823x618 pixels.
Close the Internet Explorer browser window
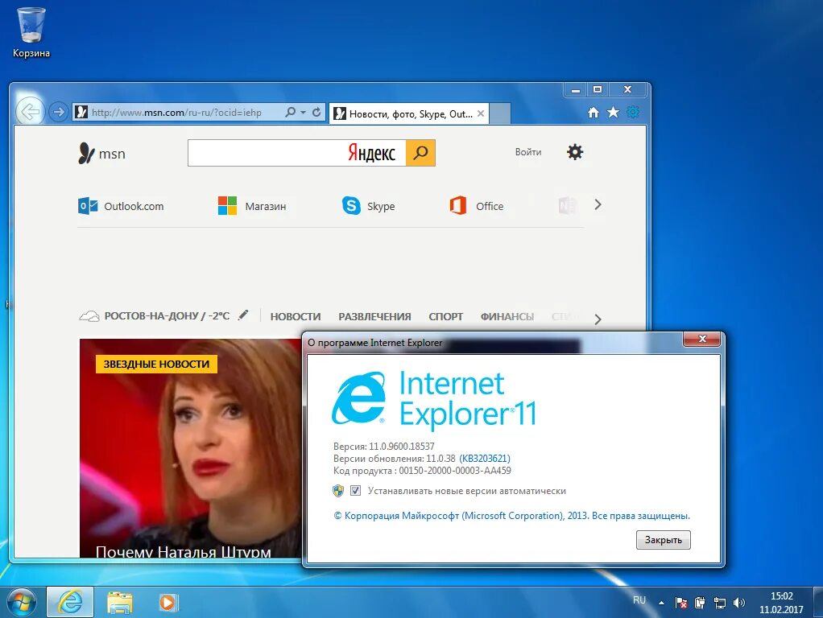click(627, 89)
